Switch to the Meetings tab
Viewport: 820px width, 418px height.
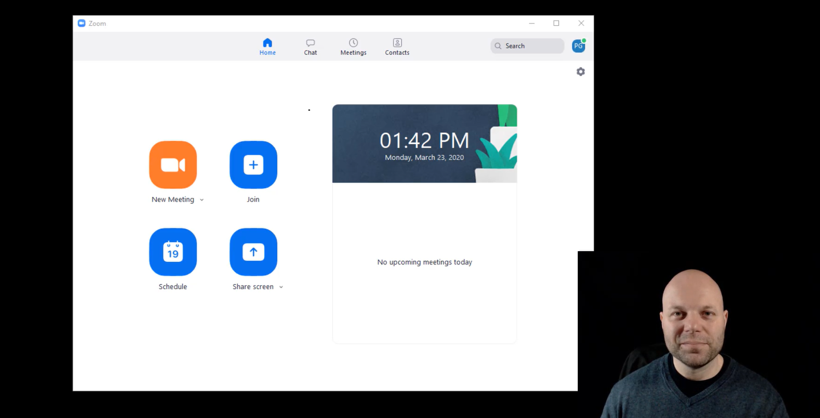pyautogui.click(x=353, y=47)
